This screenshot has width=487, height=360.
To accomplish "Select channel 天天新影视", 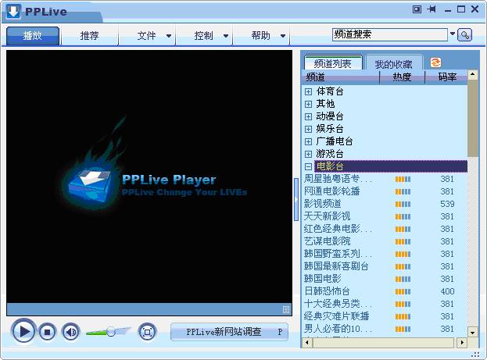I will [x=327, y=216].
